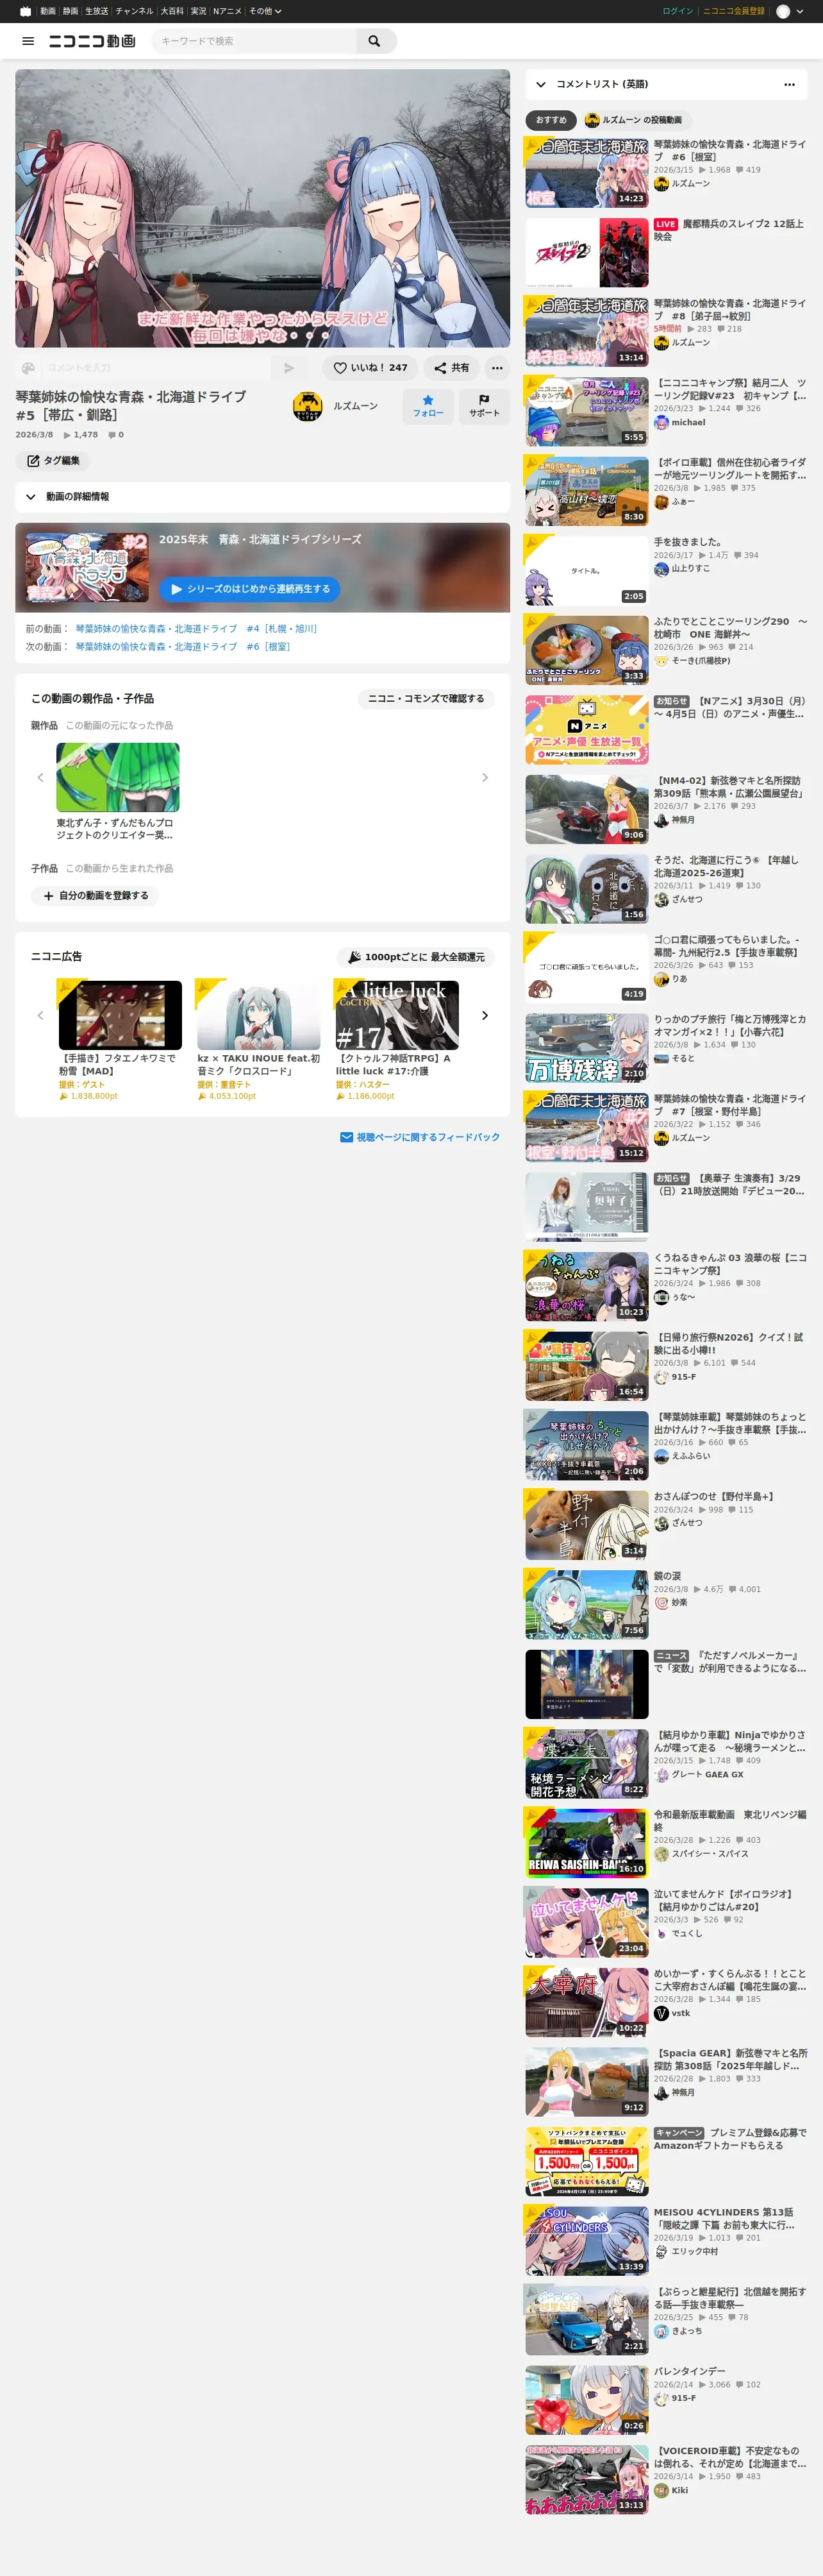Click previous arrow in ニコニ広告 carousel
Viewport: 823px width, 2576px height.
[x=40, y=1015]
